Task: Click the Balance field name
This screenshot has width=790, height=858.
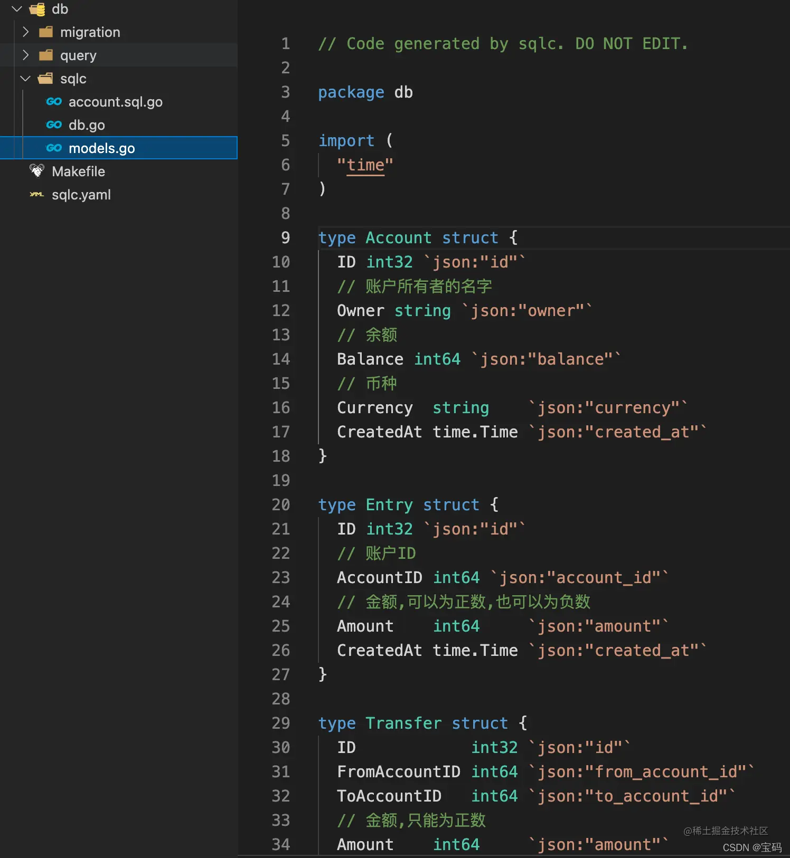Action: pyautogui.click(x=370, y=359)
